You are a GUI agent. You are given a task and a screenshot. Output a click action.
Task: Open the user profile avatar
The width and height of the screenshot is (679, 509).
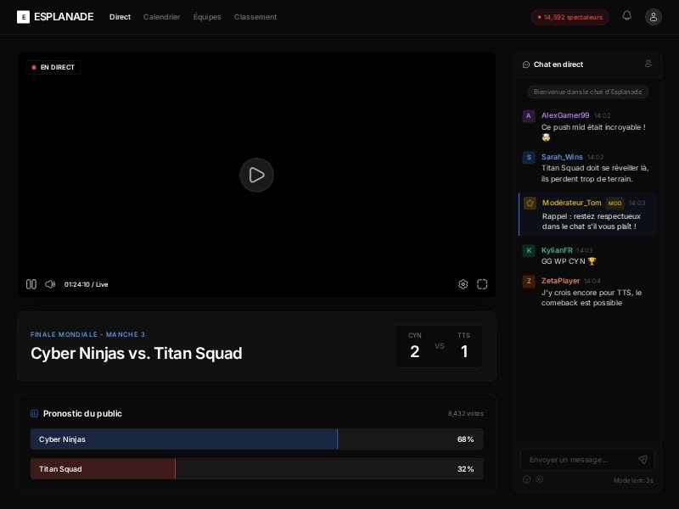[x=653, y=17]
